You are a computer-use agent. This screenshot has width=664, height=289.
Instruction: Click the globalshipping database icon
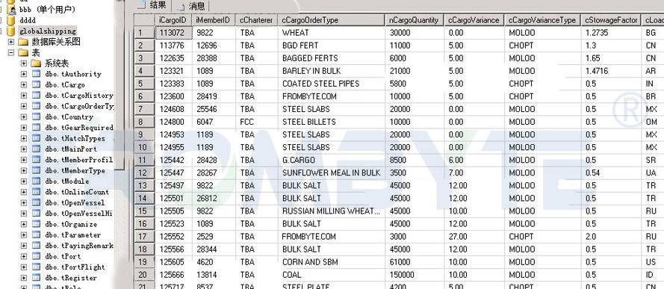click(11, 31)
